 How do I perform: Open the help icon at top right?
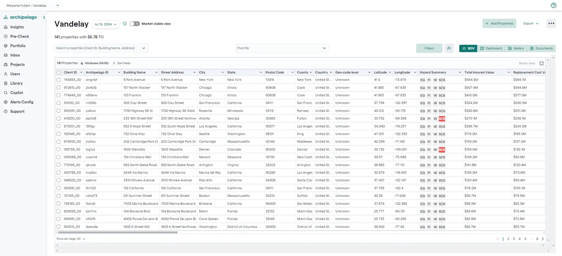coord(554,5)
